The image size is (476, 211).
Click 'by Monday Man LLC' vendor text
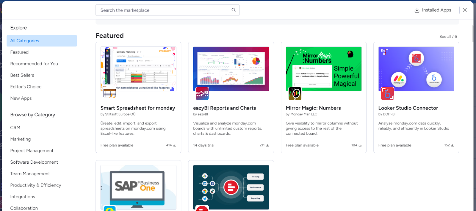(301, 114)
